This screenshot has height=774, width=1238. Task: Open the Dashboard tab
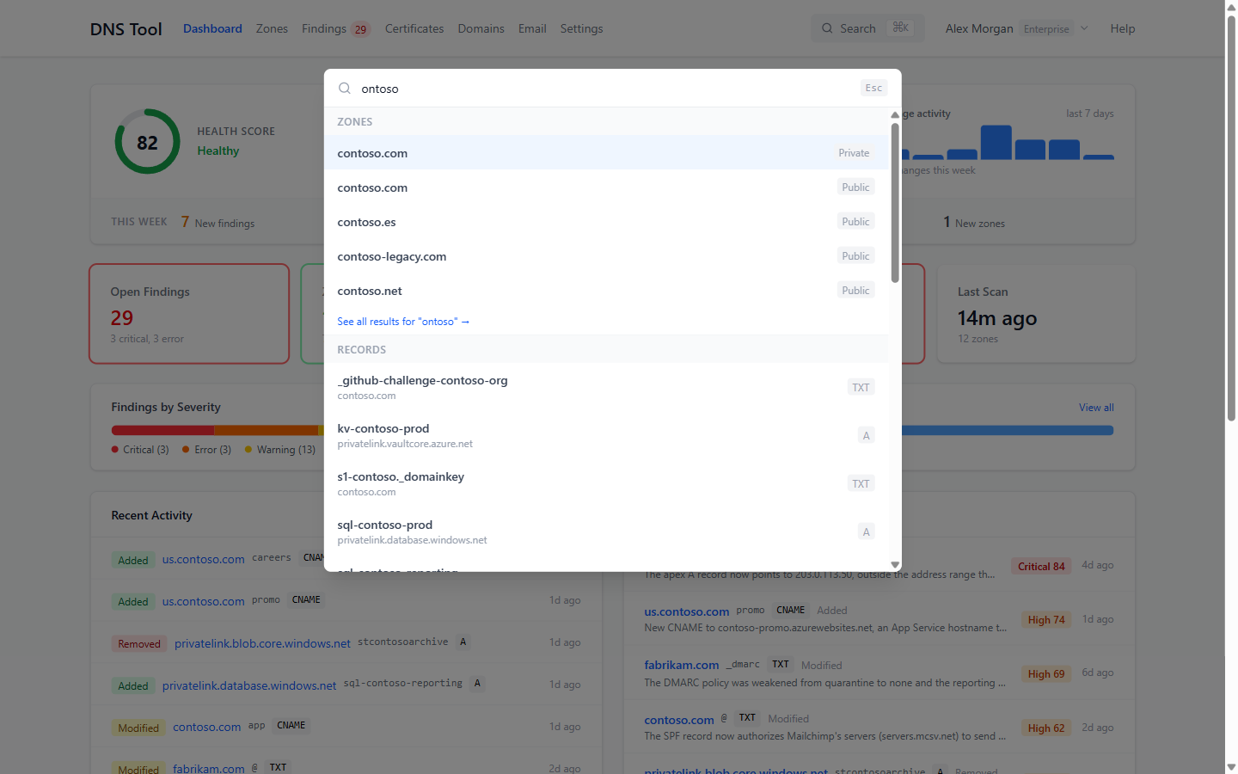(x=212, y=28)
